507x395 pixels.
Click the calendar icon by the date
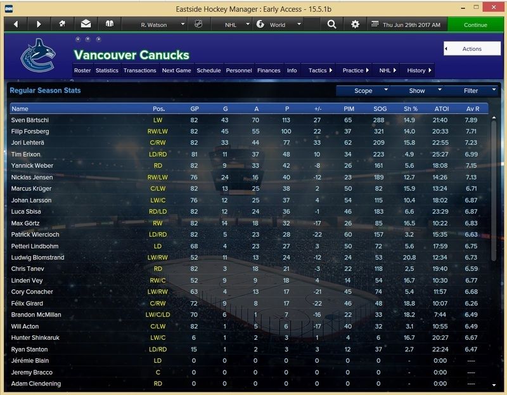[x=375, y=24]
